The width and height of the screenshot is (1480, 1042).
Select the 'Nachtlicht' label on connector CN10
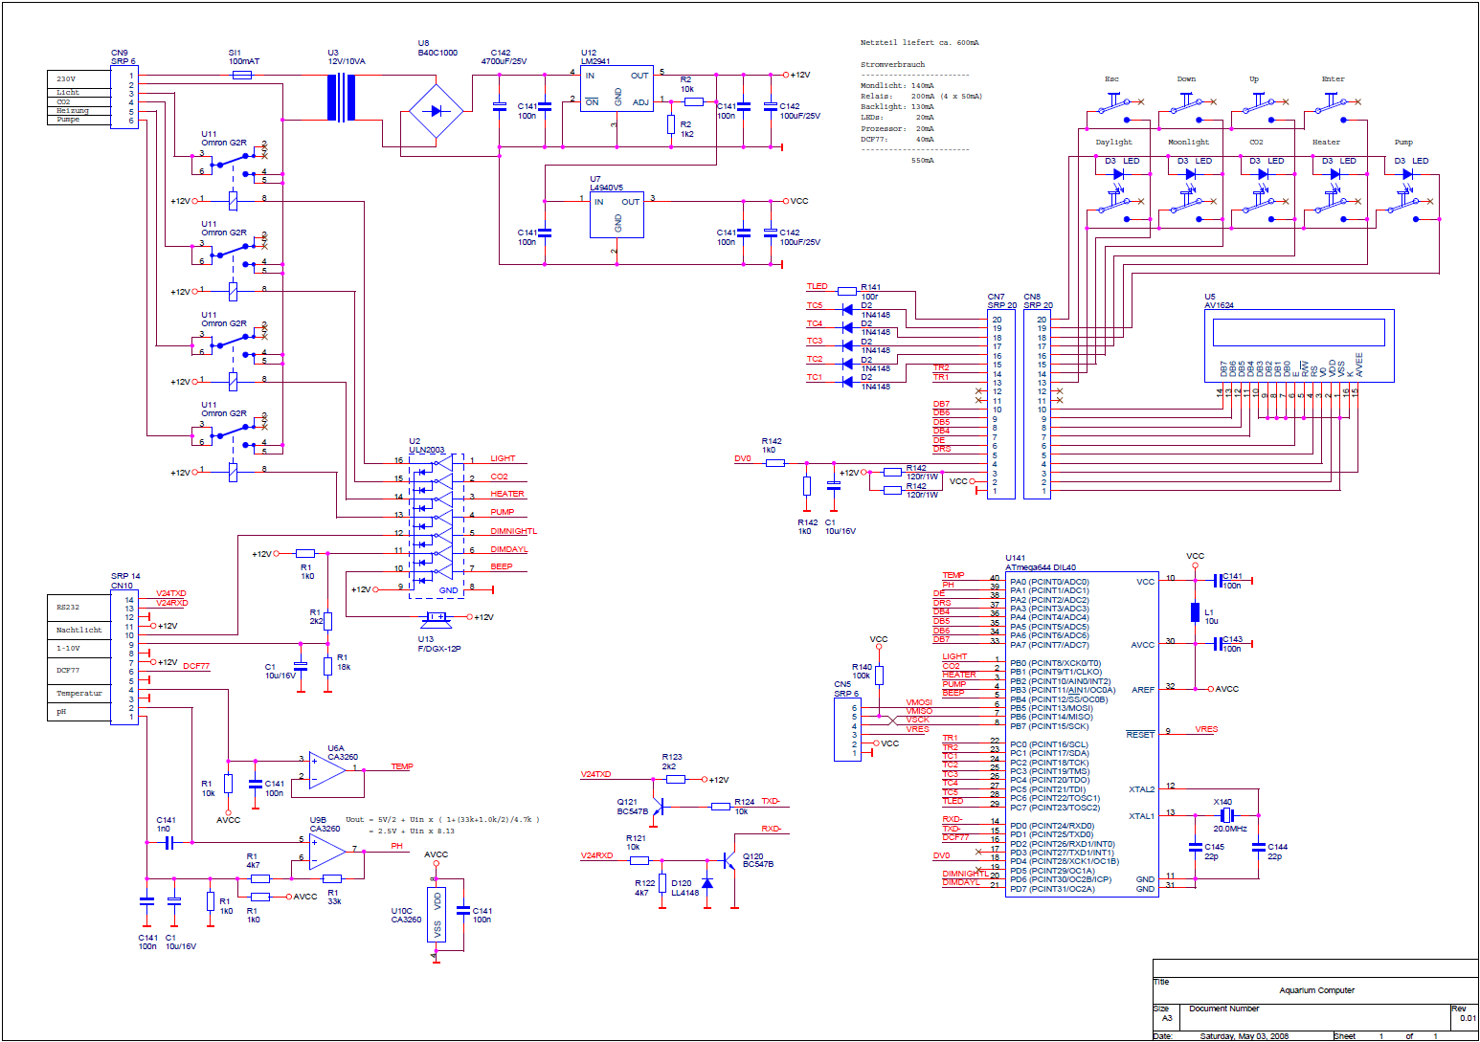coord(78,630)
